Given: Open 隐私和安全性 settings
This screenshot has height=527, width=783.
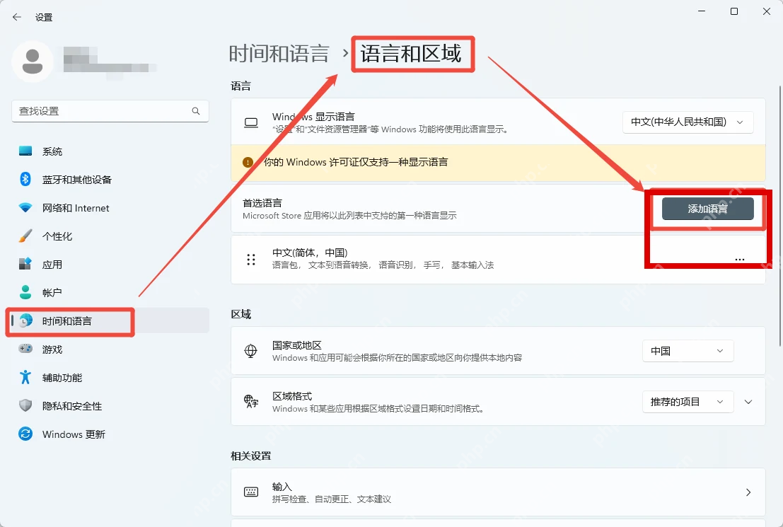Looking at the screenshot, I should (x=109, y=405).
